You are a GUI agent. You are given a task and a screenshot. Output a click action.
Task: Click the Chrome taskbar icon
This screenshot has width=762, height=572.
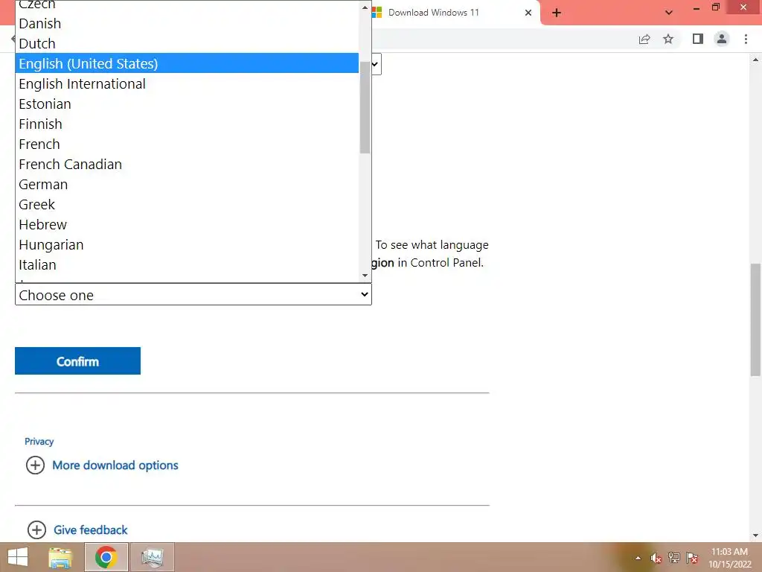pos(106,557)
